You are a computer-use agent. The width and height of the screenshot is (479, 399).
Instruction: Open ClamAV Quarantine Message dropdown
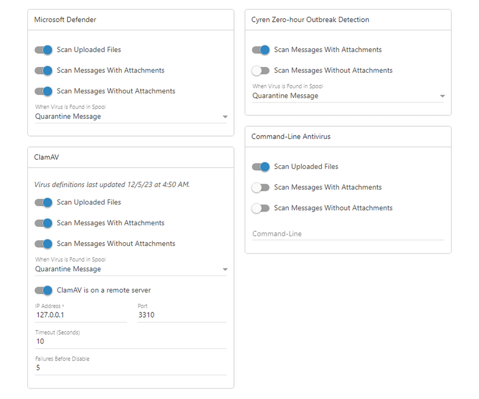click(131, 269)
